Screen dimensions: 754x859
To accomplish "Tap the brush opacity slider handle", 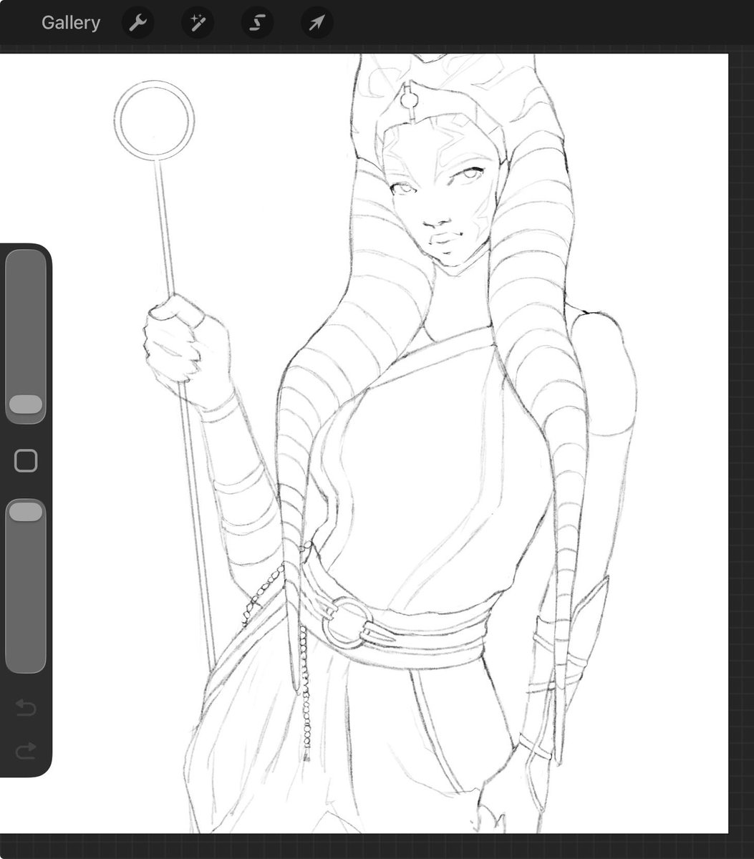I will [26, 511].
